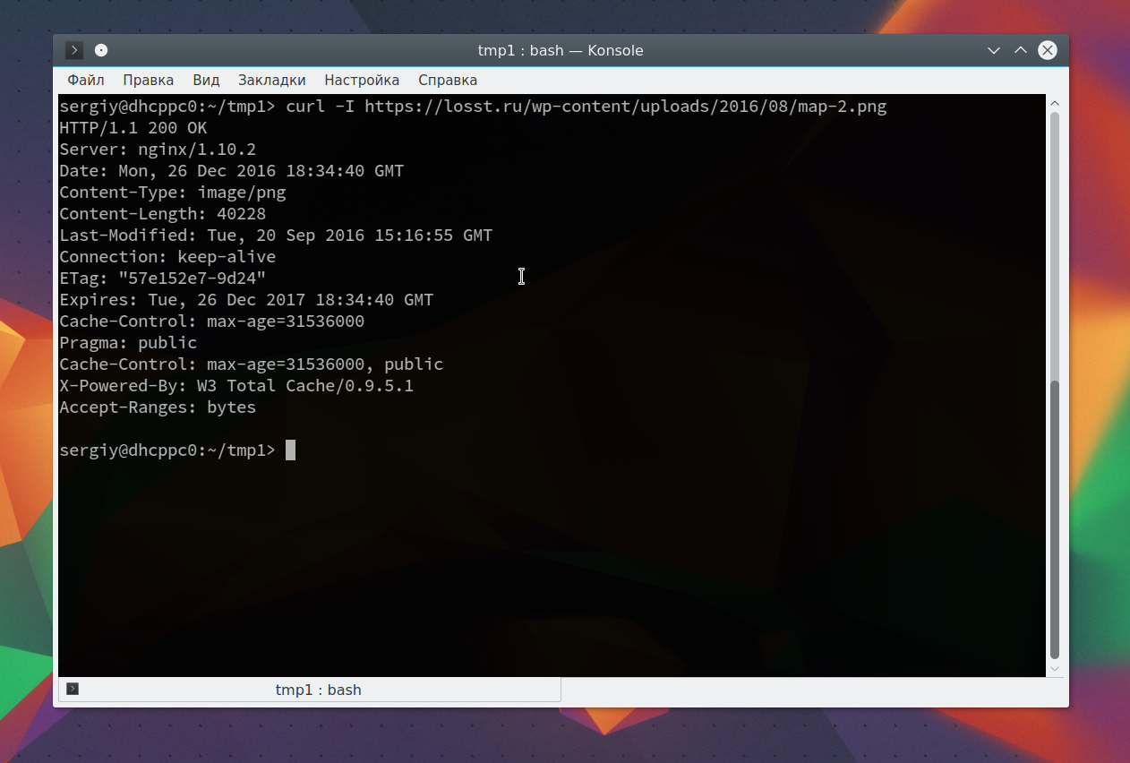Click the Content-Type: image/png line

pyautogui.click(x=173, y=193)
